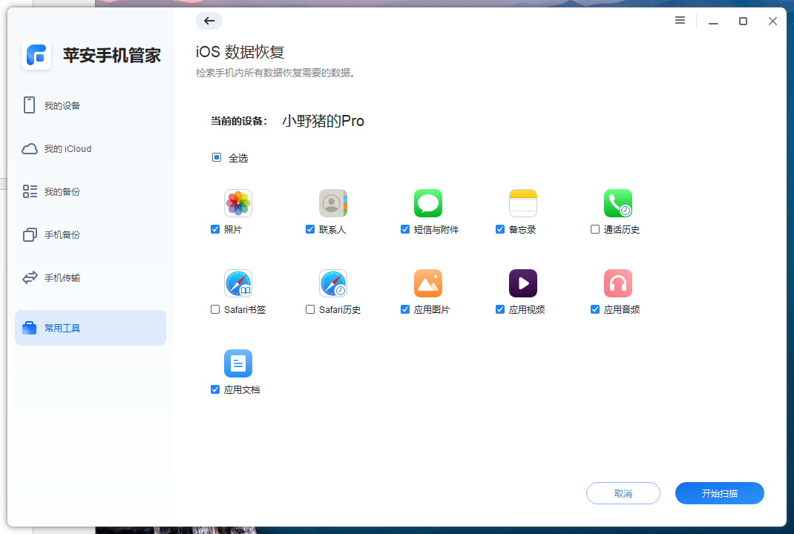Click the back arrow above iOS 数据恢复

click(x=209, y=21)
